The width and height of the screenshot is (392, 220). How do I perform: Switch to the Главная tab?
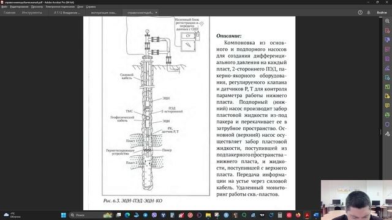tap(10, 12)
